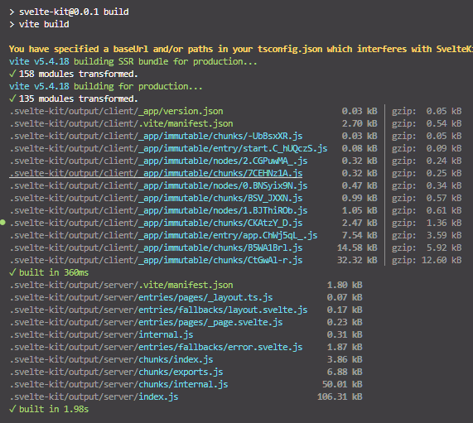Image resolution: width=473 pixels, height=423 pixels.
Task: Click the 14.58 kB size value
Action: pyautogui.click(x=357, y=248)
